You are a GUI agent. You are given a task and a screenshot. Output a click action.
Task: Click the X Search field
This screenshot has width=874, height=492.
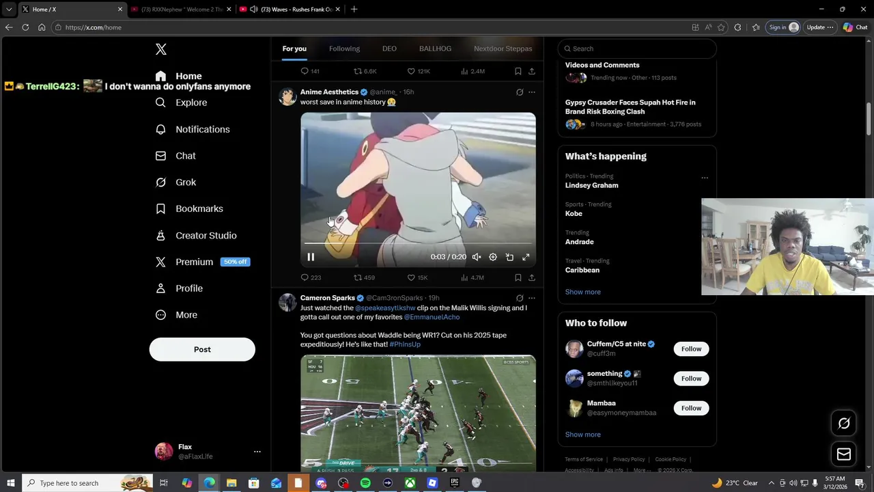pyautogui.click(x=637, y=49)
